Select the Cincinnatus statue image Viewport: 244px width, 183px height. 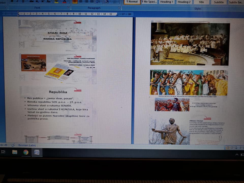[169, 131]
